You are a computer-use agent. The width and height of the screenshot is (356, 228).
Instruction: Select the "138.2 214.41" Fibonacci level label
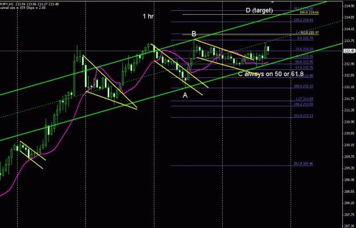pyautogui.click(x=304, y=20)
